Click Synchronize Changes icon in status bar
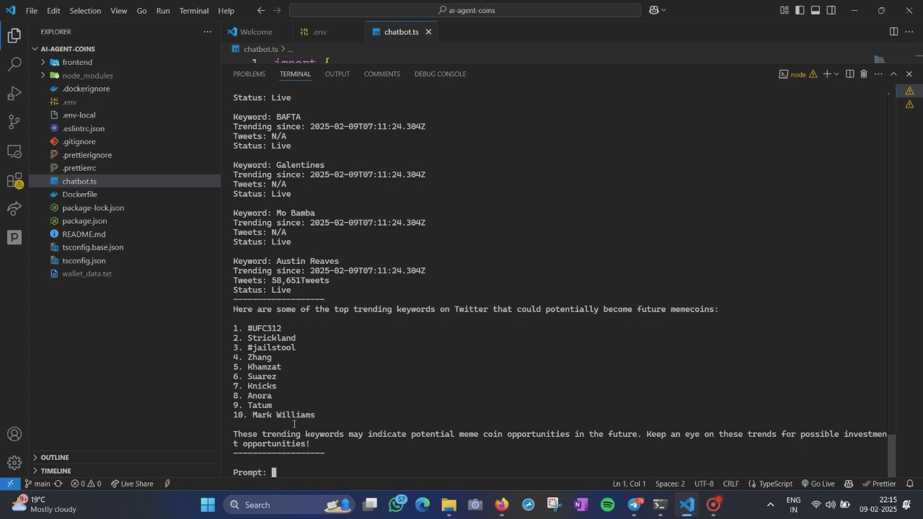923x519 pixels. 58,484
